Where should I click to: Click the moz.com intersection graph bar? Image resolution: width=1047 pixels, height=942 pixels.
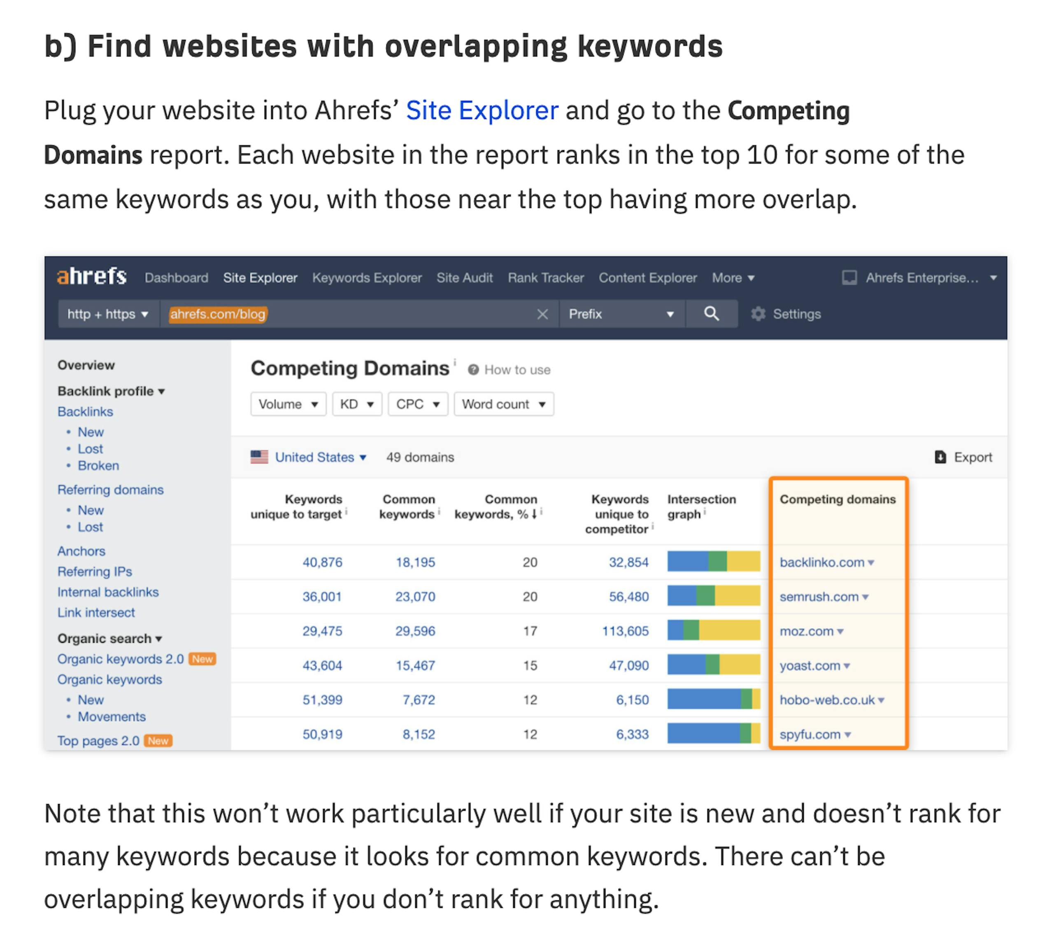pos(713,630)
